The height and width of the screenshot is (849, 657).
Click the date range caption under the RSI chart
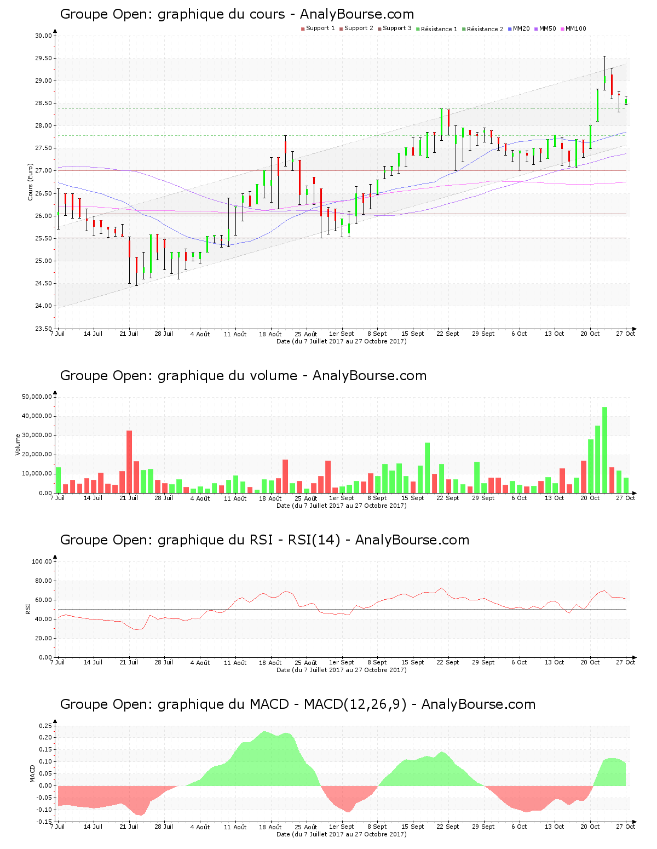[342, 670]
